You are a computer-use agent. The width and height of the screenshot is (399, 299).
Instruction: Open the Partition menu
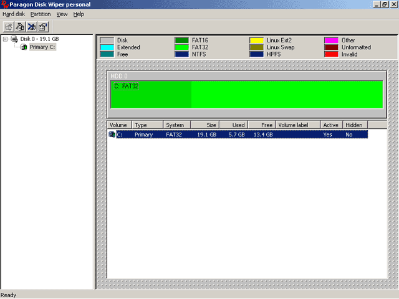click(41, 14)
